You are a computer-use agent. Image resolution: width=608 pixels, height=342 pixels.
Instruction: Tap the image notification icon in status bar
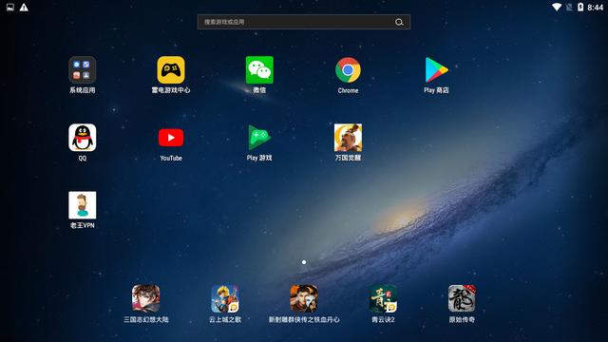click(x=10, y=8)
